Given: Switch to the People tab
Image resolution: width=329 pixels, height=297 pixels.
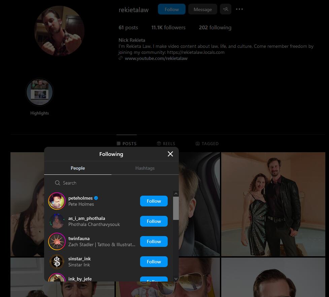Looking at the screenshot, I should 78,168.
